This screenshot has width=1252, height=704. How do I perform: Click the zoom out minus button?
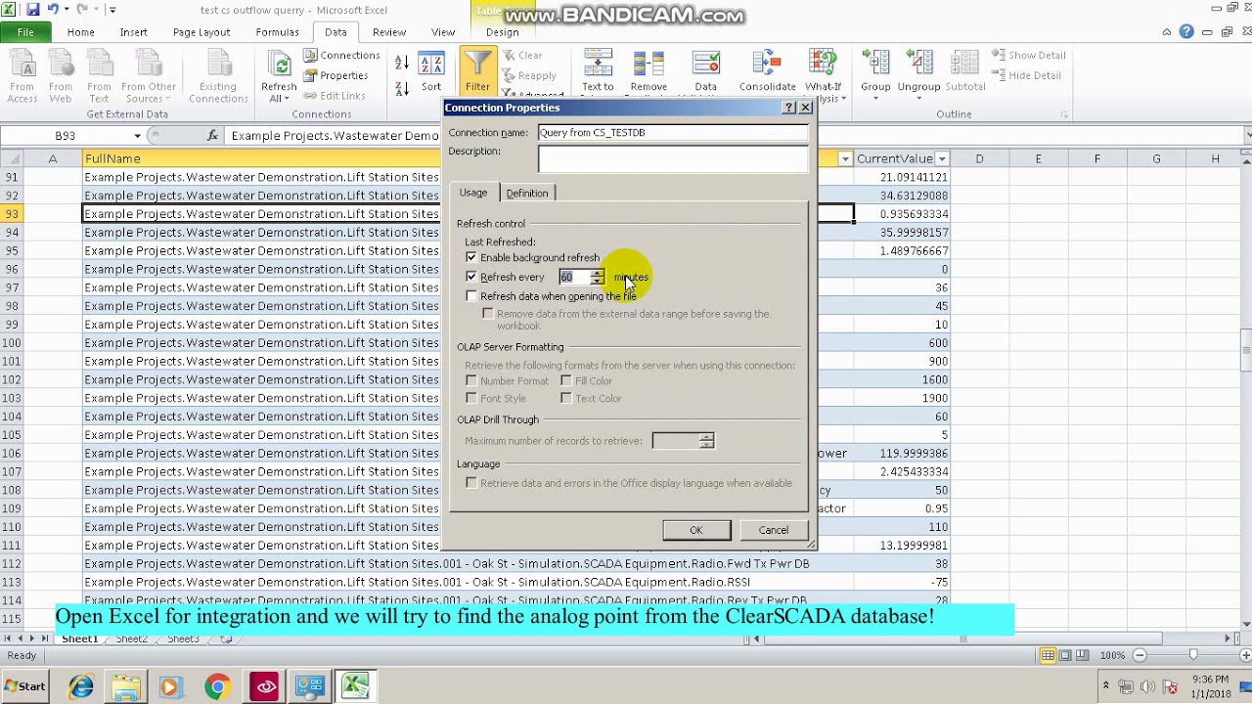tap(1140, 655)
